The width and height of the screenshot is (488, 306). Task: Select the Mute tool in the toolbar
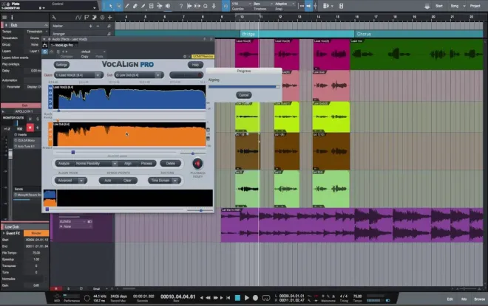(152, 6)
